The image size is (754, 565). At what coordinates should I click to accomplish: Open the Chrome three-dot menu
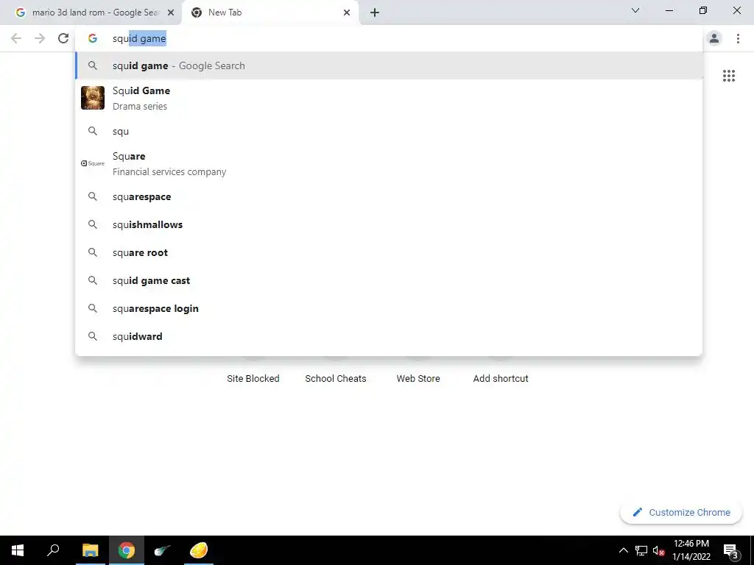(738, 38)
